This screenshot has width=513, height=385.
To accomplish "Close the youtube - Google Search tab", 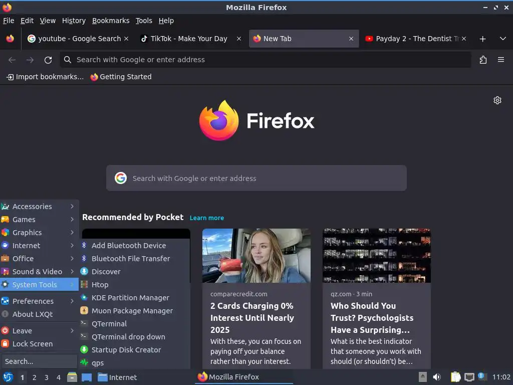I will pyautogui.click(x=126, y=39).
